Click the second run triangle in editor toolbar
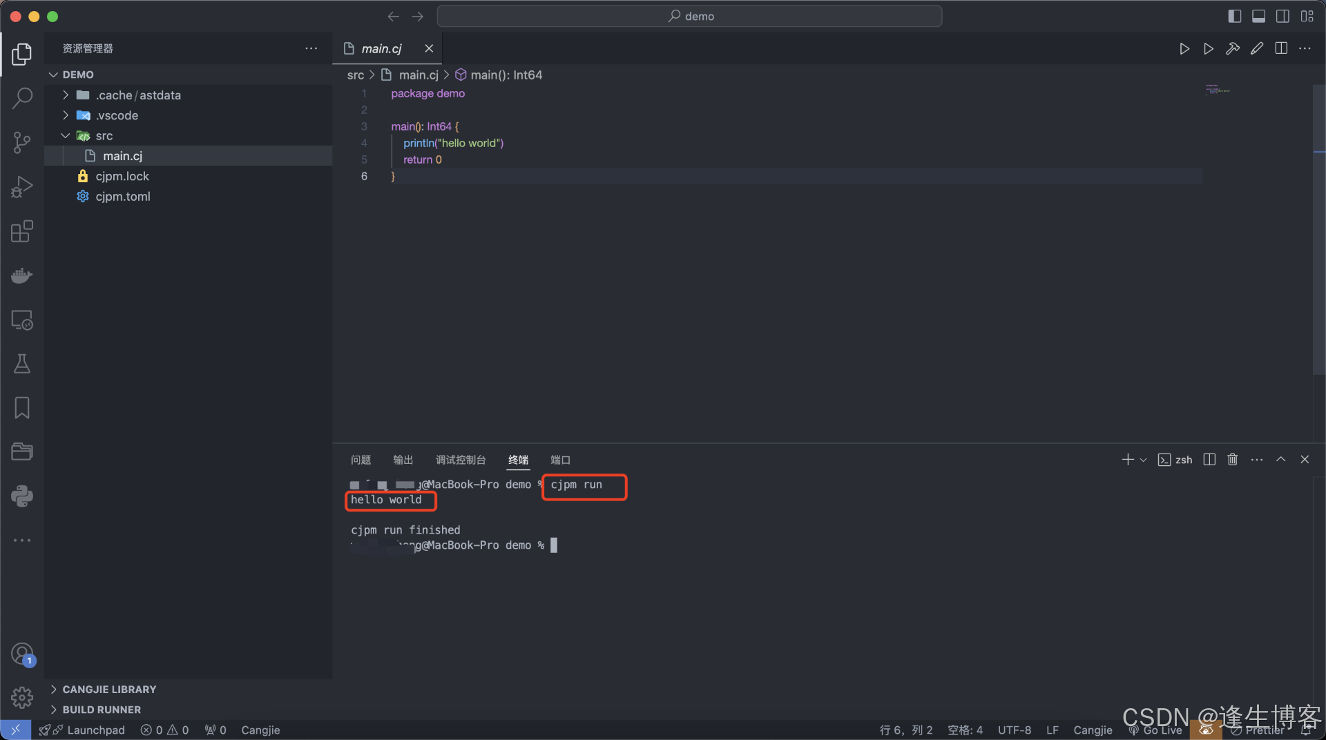Viewport: 1326px width, 740px height. pos(1209,48)
